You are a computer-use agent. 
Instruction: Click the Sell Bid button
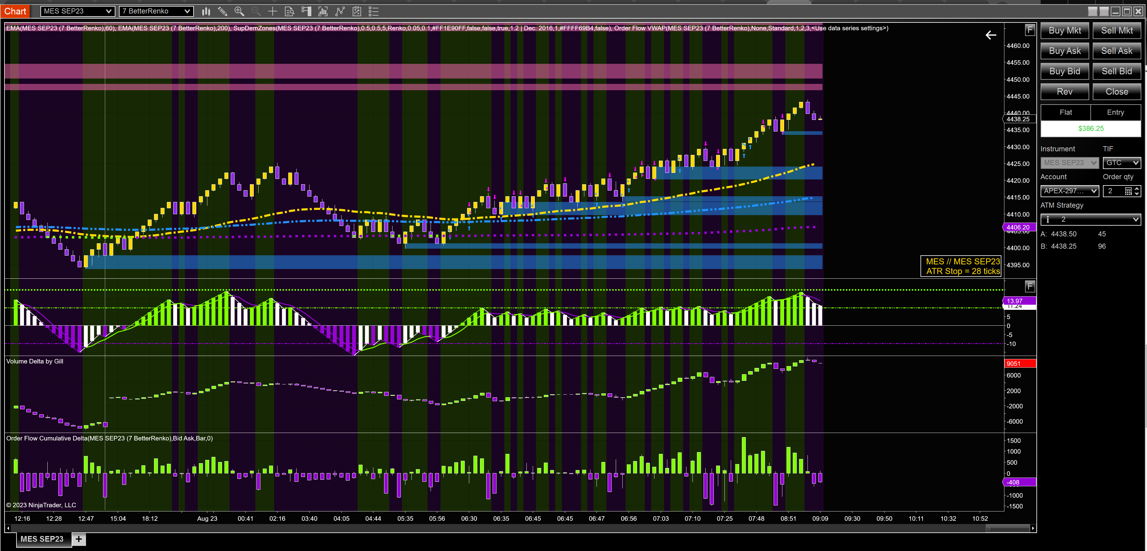[1117, 71]
